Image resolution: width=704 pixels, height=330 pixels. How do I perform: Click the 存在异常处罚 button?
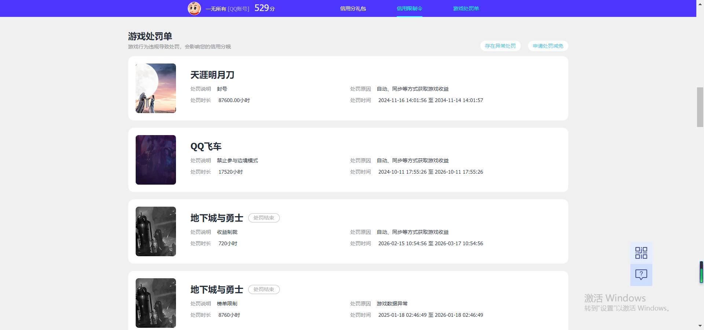pos(500,46)
